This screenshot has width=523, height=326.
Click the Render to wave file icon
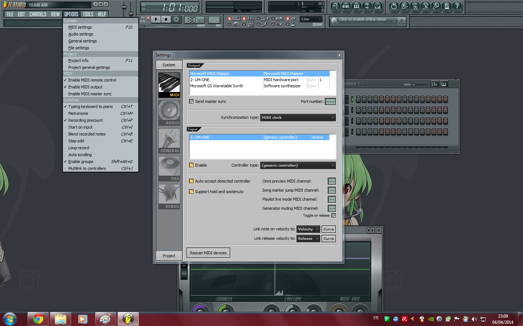coord(415,6)
